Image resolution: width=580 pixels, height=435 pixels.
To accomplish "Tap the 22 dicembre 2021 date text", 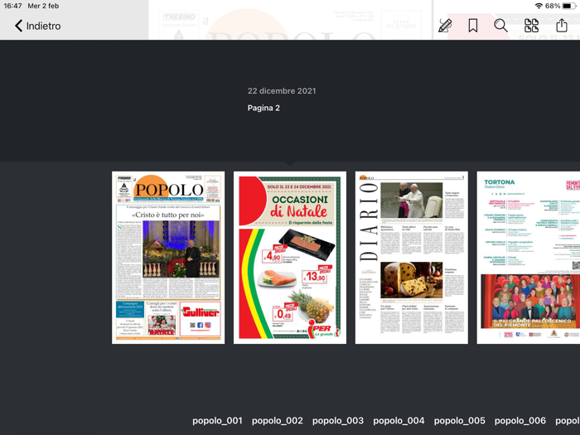I will click(x=282, y=91).
